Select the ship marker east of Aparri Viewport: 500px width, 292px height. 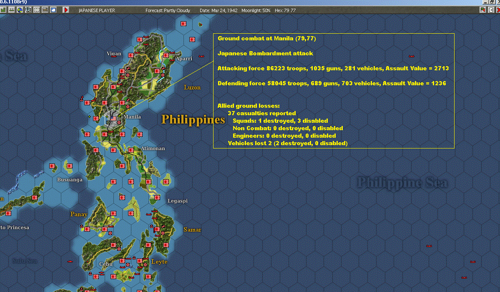(x=201, y=56)
